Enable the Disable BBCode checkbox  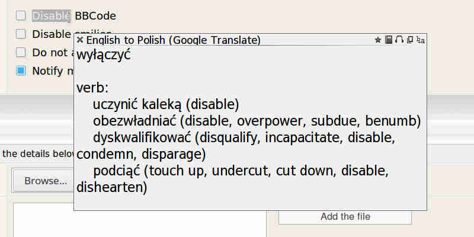(21, 16)
